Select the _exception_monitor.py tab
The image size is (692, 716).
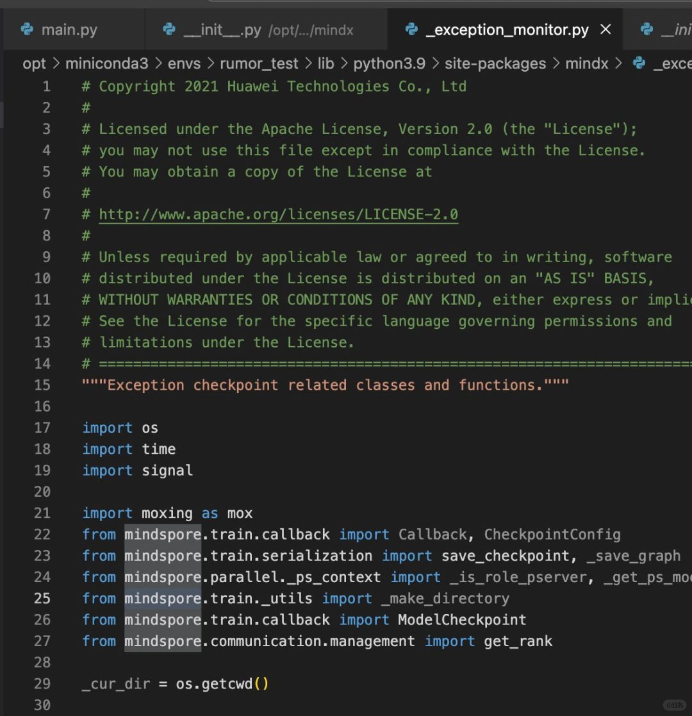505,29
